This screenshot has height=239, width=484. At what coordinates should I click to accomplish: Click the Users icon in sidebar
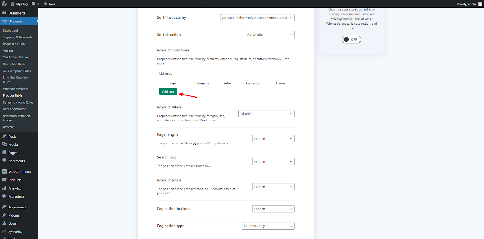(4, 223)
